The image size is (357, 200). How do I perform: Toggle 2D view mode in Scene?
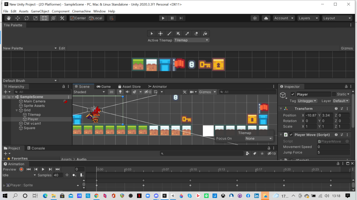pyautogui.click(x=111, y=92)
